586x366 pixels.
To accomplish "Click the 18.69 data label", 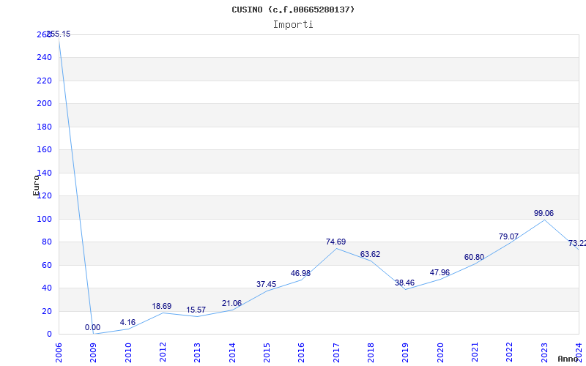I will [161, 306].
